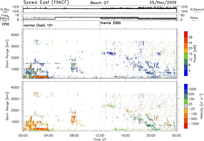The height and width of the screenshot is (141, 204).
Task: Click the '12:00' time axis tick label
Action: [x=100, y=136]
